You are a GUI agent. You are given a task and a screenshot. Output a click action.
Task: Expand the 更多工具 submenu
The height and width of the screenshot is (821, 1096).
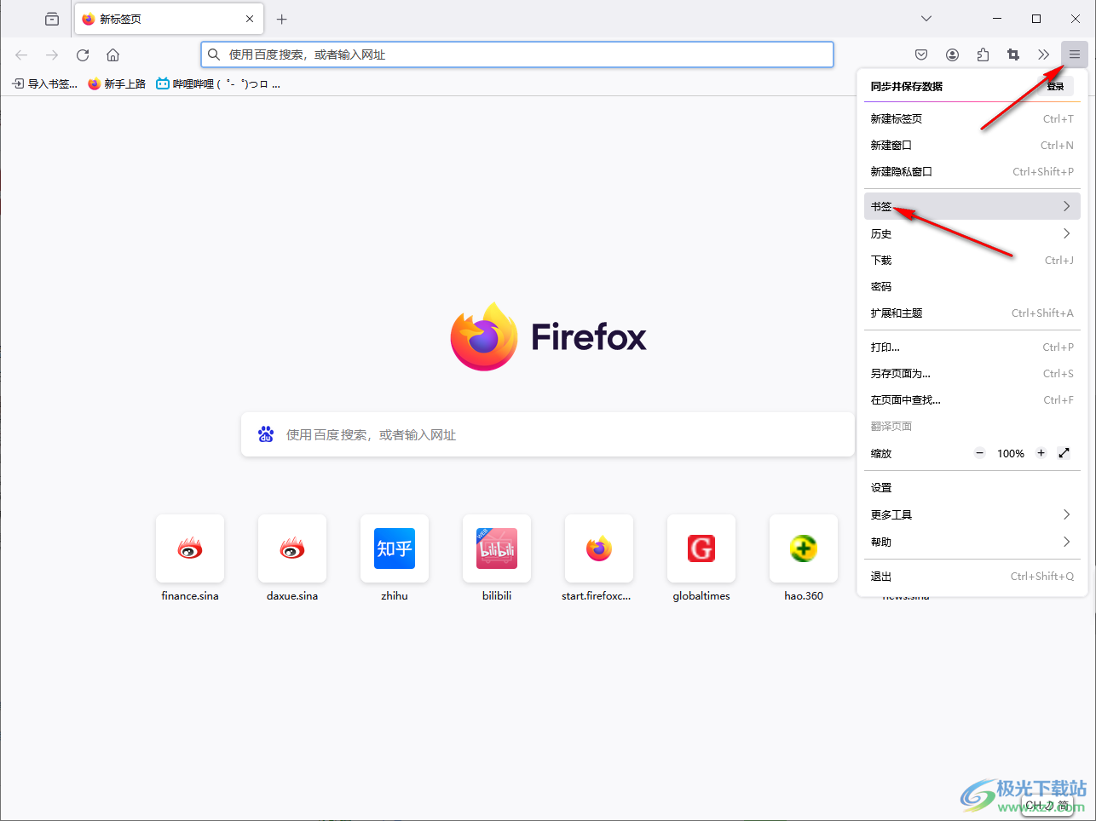pos(972,514)
